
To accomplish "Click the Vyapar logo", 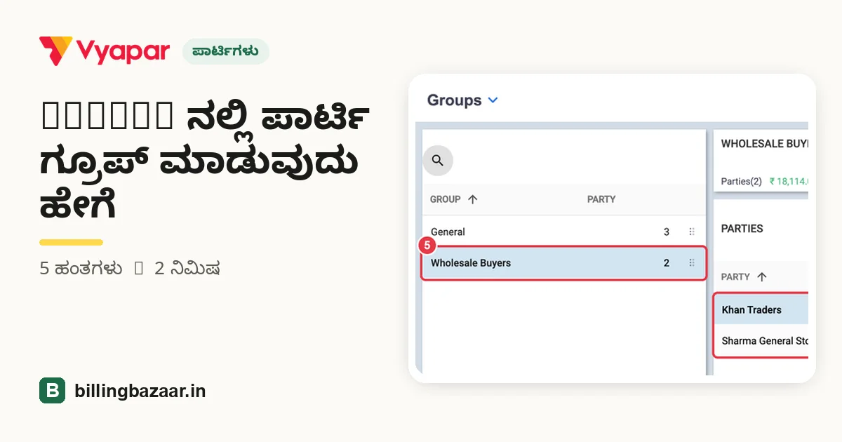I will click(105, 51).
